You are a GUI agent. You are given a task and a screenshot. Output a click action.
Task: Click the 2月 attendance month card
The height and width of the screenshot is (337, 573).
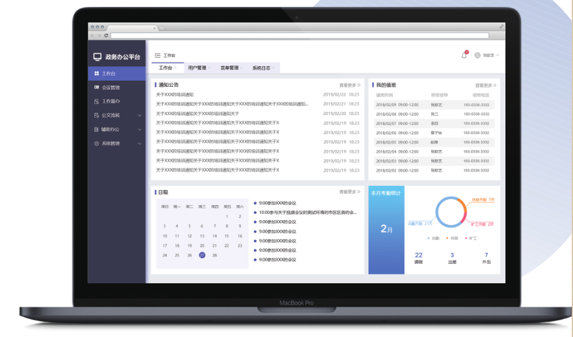tap(386, 230)
